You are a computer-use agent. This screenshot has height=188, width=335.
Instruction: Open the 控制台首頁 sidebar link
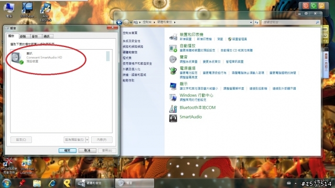point(130,33)
